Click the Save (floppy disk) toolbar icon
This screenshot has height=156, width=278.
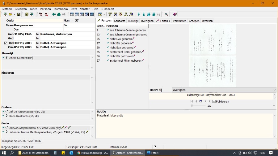tap(19, 14)
